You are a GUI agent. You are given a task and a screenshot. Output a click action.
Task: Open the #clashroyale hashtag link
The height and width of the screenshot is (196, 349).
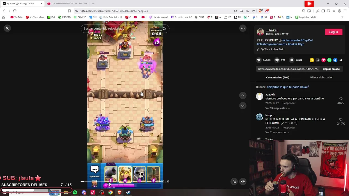pos(291,40)
